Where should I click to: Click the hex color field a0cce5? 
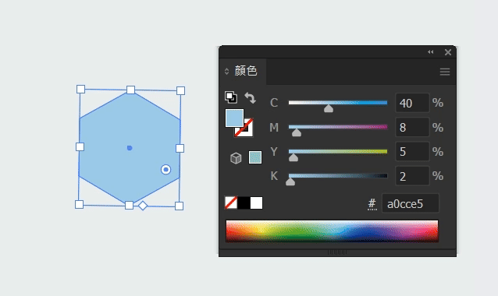pyautogui.click(x=411, y=203)
